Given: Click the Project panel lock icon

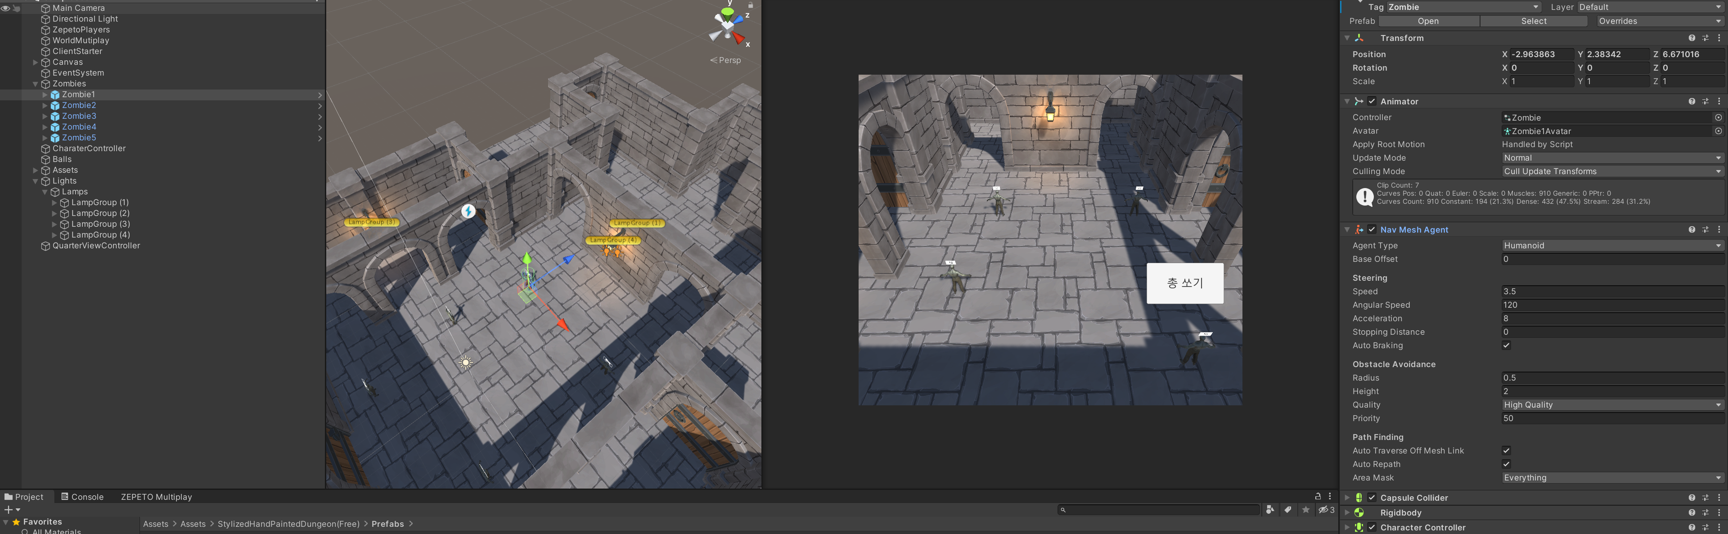Looking at the screenshot, I should (1318, 496).
